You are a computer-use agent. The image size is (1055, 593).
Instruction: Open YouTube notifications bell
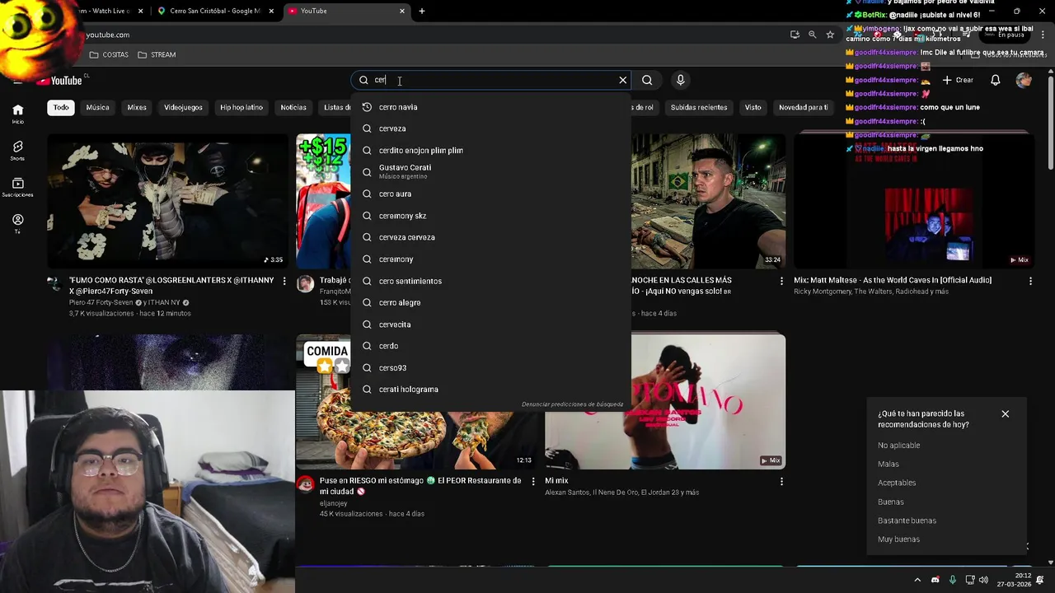995,80
